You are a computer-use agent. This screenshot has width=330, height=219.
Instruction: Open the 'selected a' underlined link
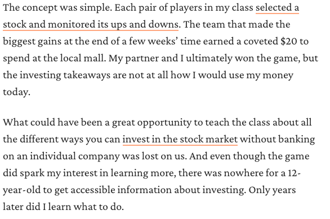[x=277, y=8]
